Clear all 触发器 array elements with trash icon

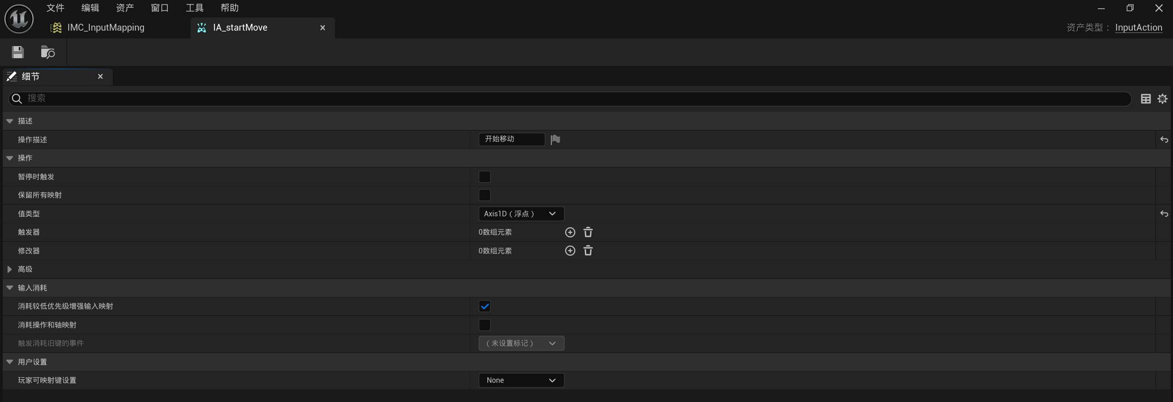coord(588,232)
